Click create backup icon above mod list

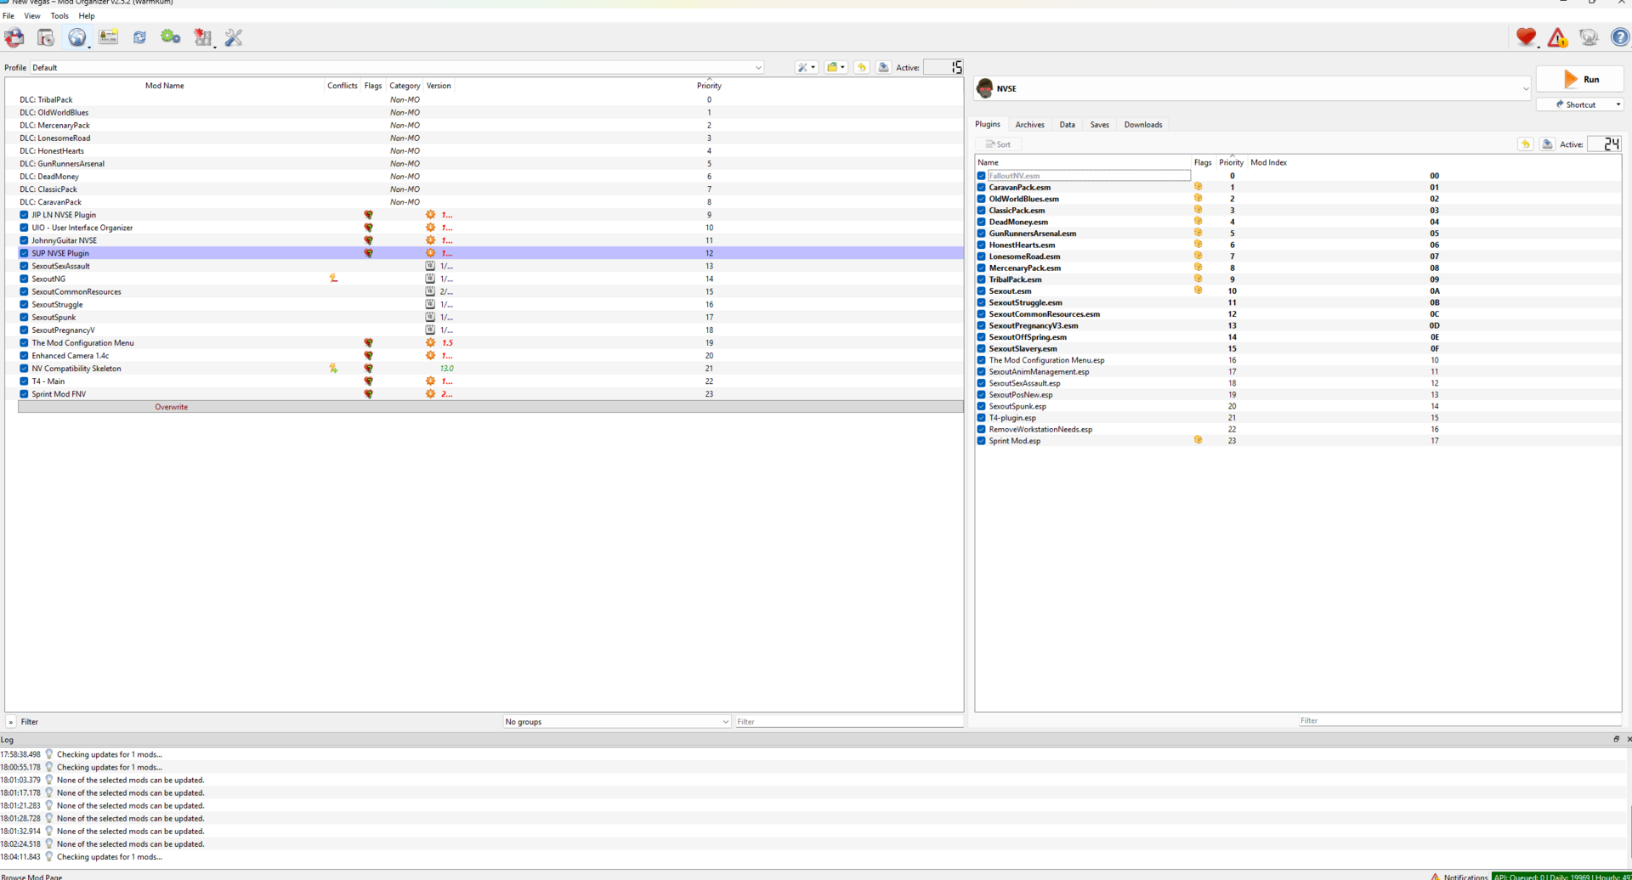click(883, 67)
